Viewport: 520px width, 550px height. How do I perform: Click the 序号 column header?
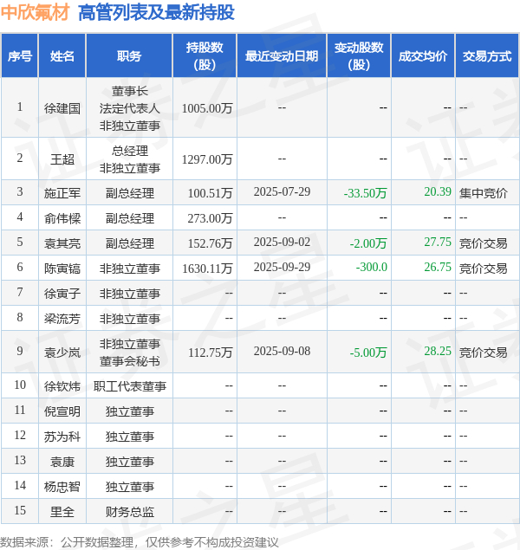(20, 55)
